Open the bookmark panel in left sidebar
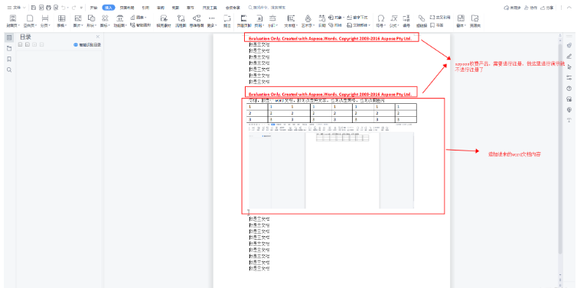577x288 pixels. point(10,59)
